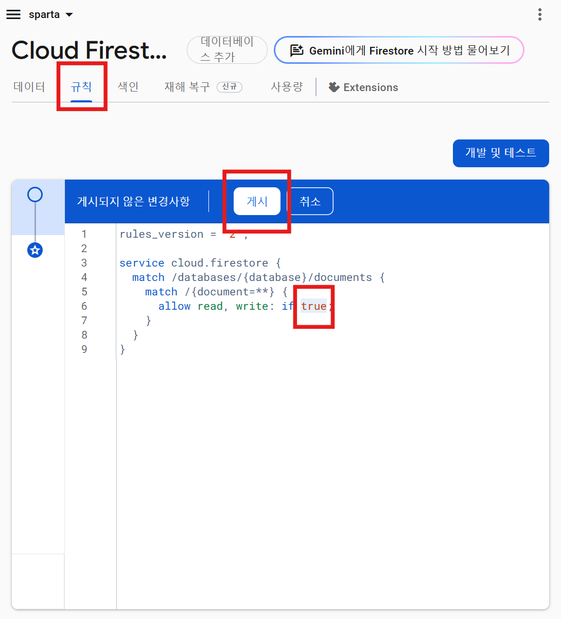Click the 'allow read, write' text

click(213, 306)
